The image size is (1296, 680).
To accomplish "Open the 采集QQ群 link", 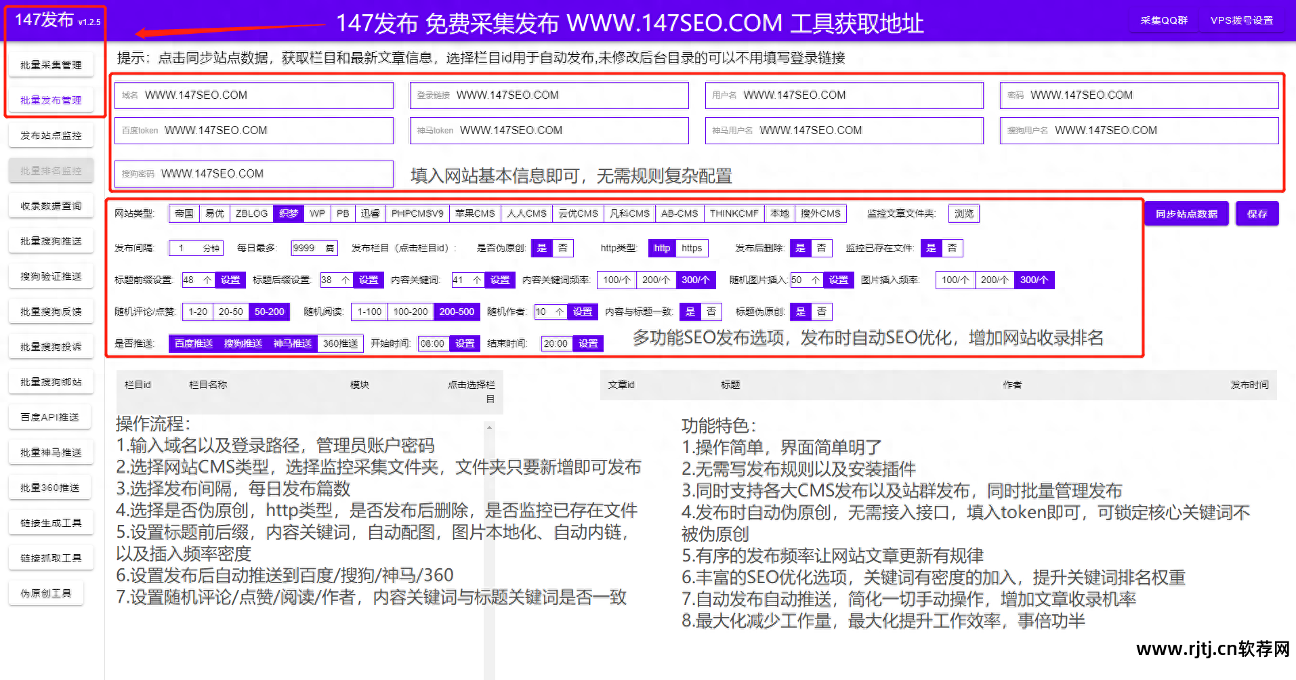I will point(1163,20).
